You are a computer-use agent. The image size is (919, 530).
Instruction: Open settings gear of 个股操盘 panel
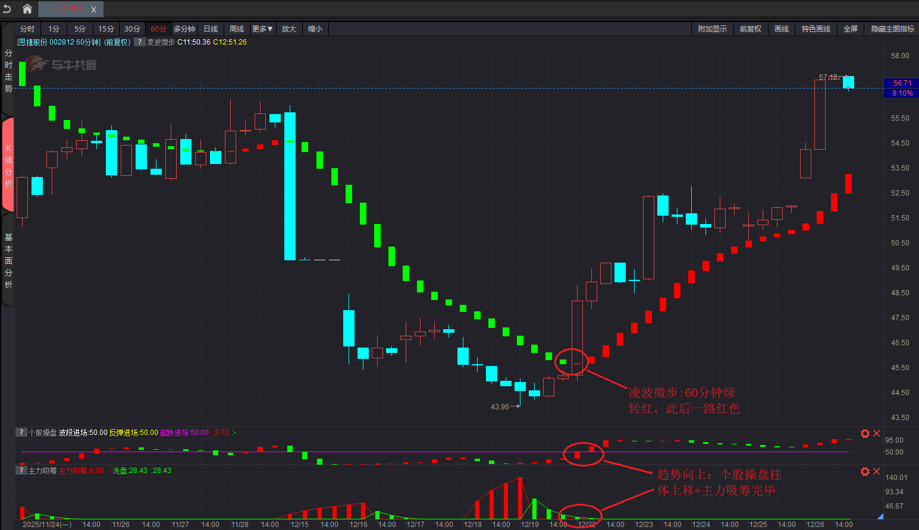click(x=865, y=434)
